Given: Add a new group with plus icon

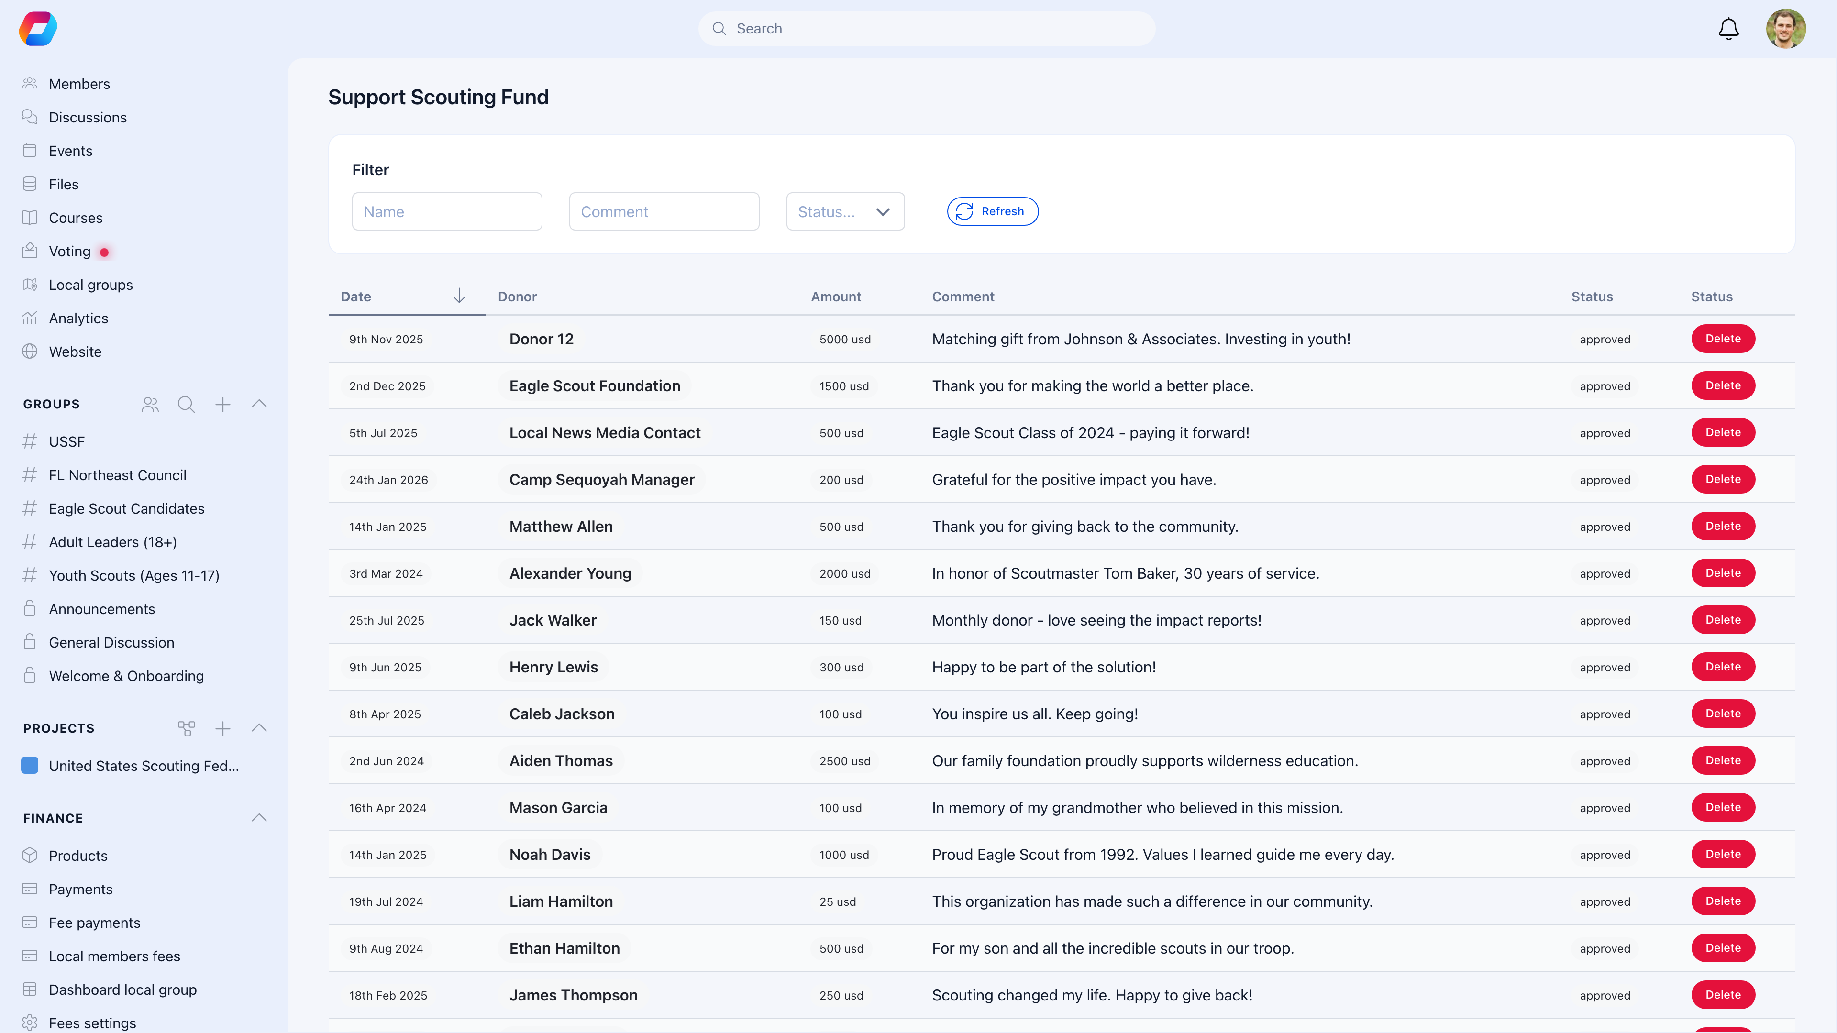Looking at the screenshot, I should pos(222,404).
